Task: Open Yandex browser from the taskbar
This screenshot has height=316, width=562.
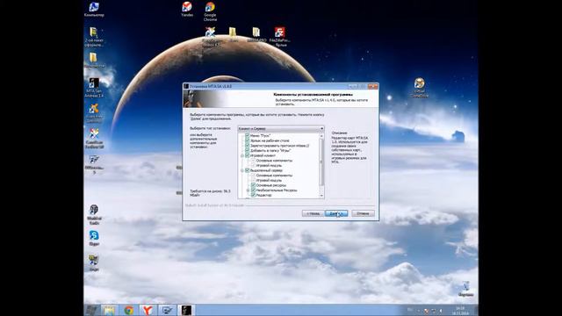Action: tap(148, 310)
